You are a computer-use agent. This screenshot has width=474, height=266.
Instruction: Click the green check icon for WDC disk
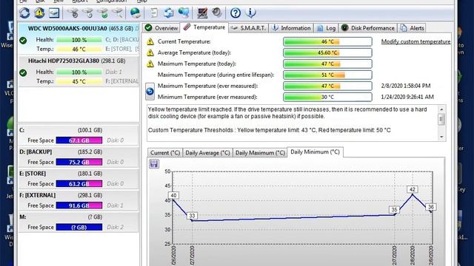click(x=23, y=41)
